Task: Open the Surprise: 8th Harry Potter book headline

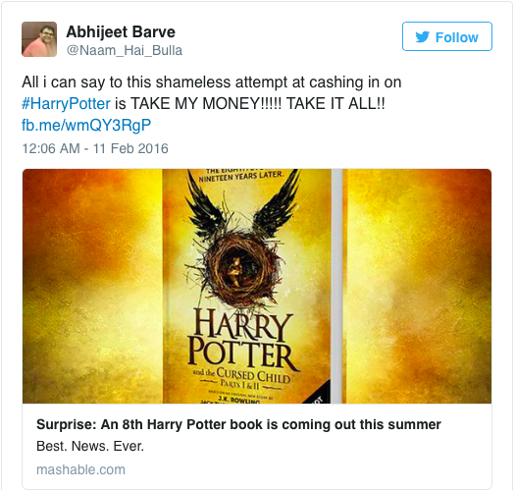Action: click(x=238, y=424)
